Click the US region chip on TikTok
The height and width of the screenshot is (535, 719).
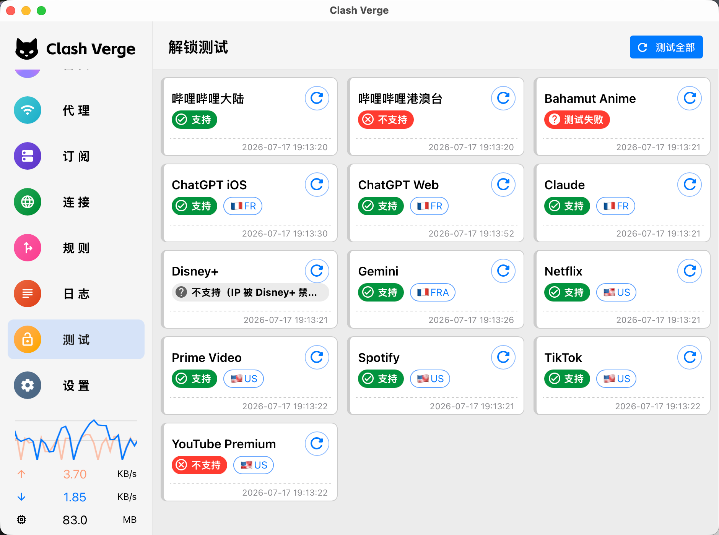coord(616,379)
